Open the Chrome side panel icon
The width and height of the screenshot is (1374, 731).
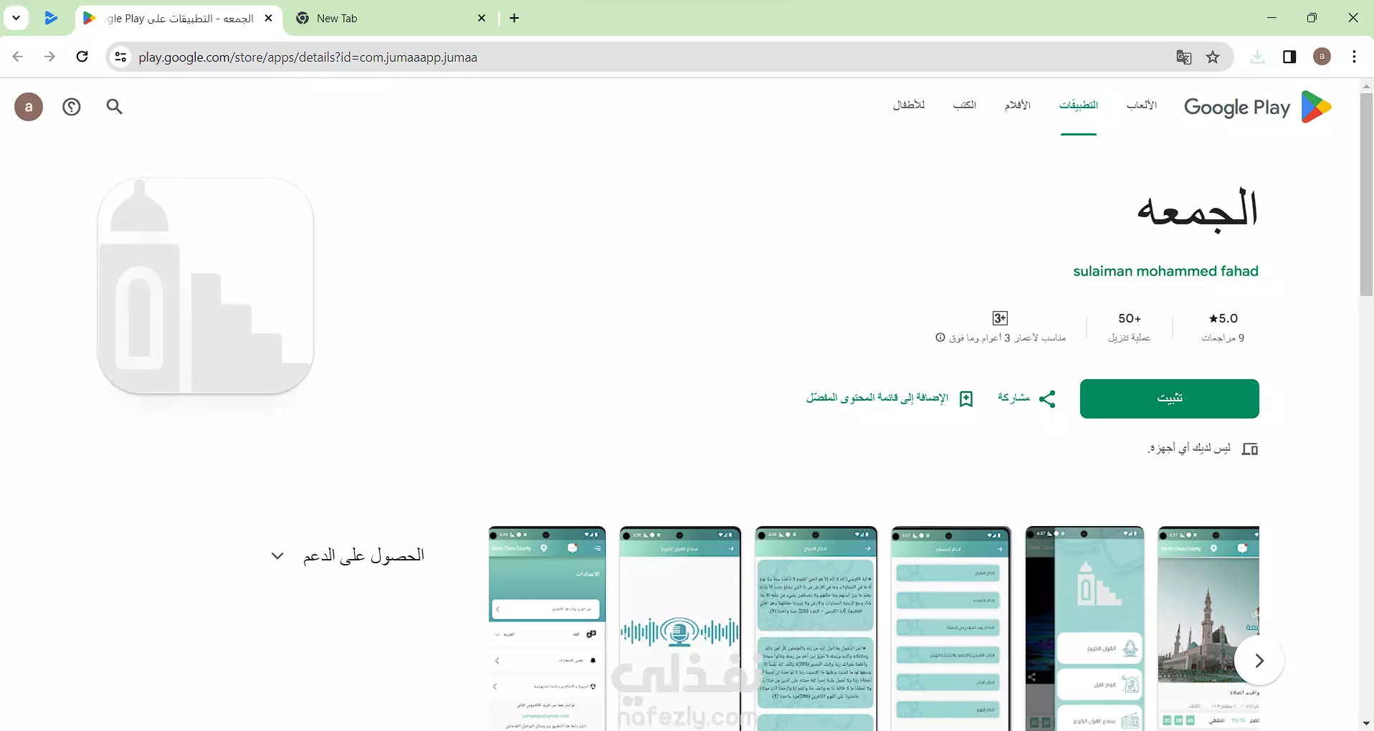(x=1289, y=57)
